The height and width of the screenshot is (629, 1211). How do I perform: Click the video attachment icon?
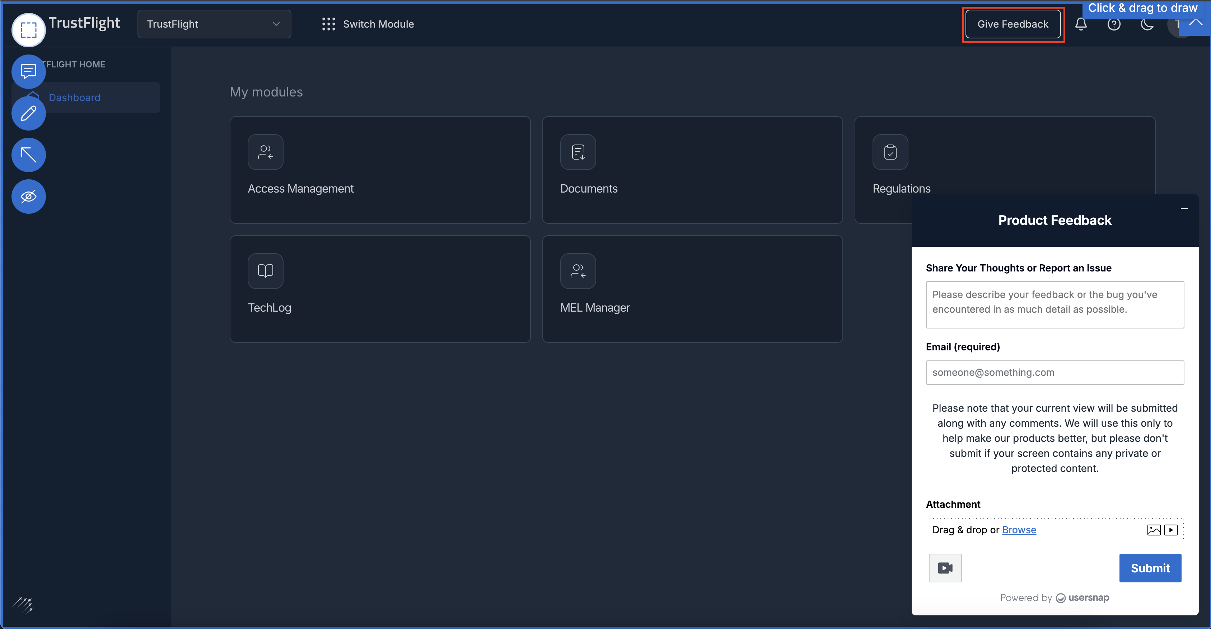(1170, 530)
